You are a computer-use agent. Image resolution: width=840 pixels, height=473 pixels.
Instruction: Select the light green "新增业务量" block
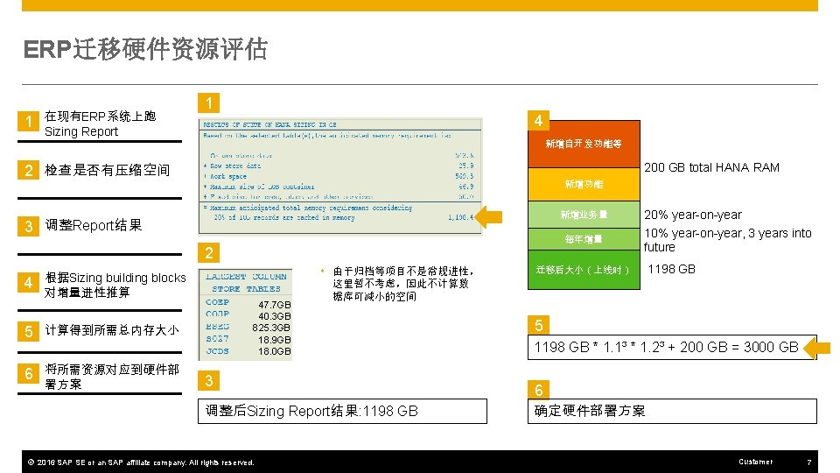(584, 215)
